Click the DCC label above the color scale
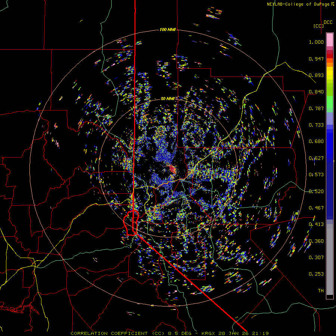This screenshot has width=336, height=336. coord(328,22)
